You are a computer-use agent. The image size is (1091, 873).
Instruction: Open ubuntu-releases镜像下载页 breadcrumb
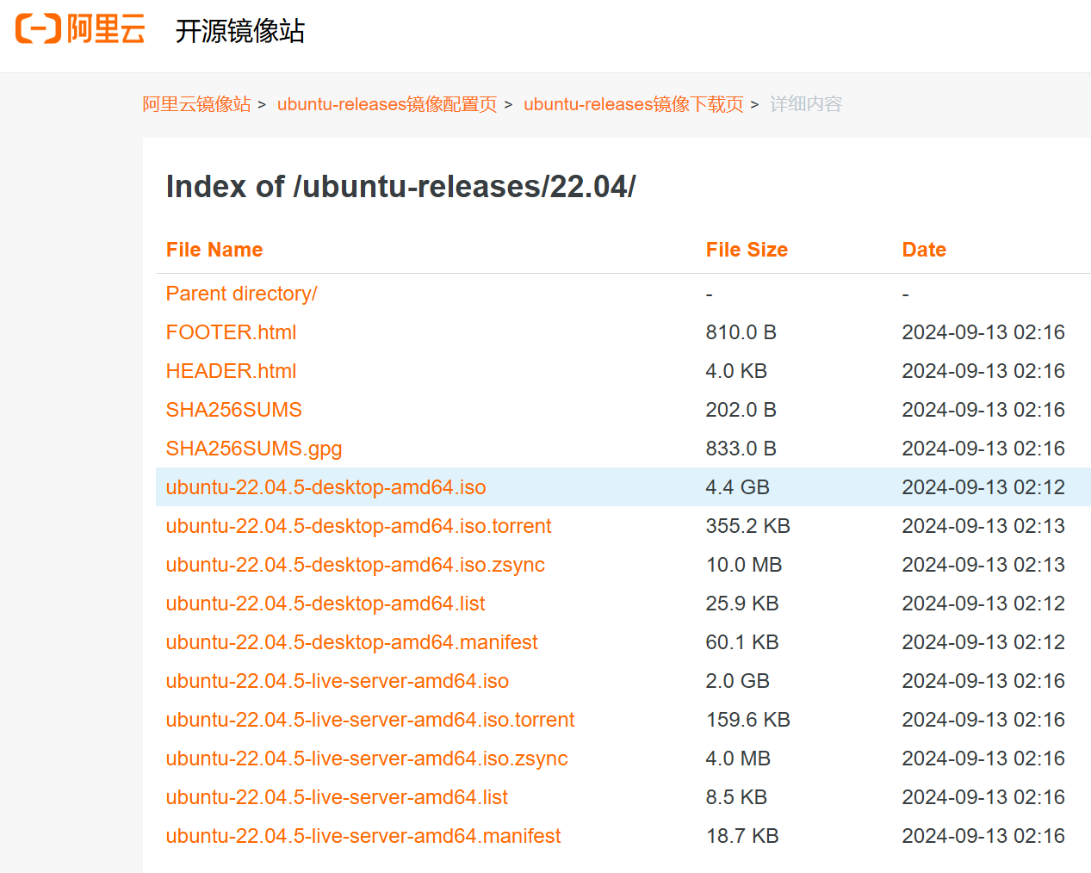633,104
